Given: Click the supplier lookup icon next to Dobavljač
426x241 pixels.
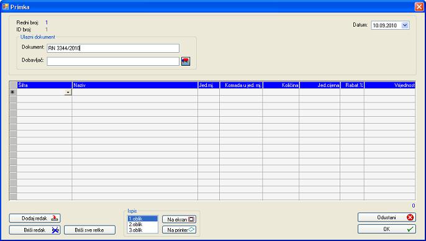Looking at the screenshot, I should (x=186, y=61).
